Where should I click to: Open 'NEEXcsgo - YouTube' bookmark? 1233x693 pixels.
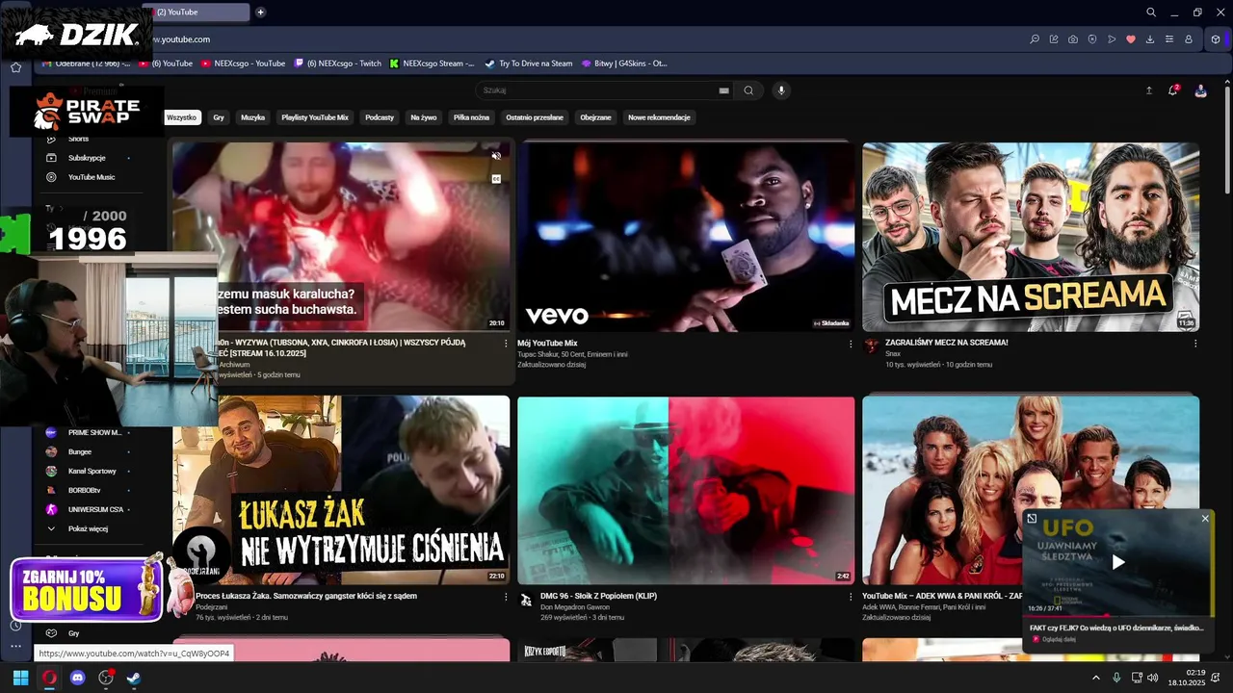coord(243,64)
